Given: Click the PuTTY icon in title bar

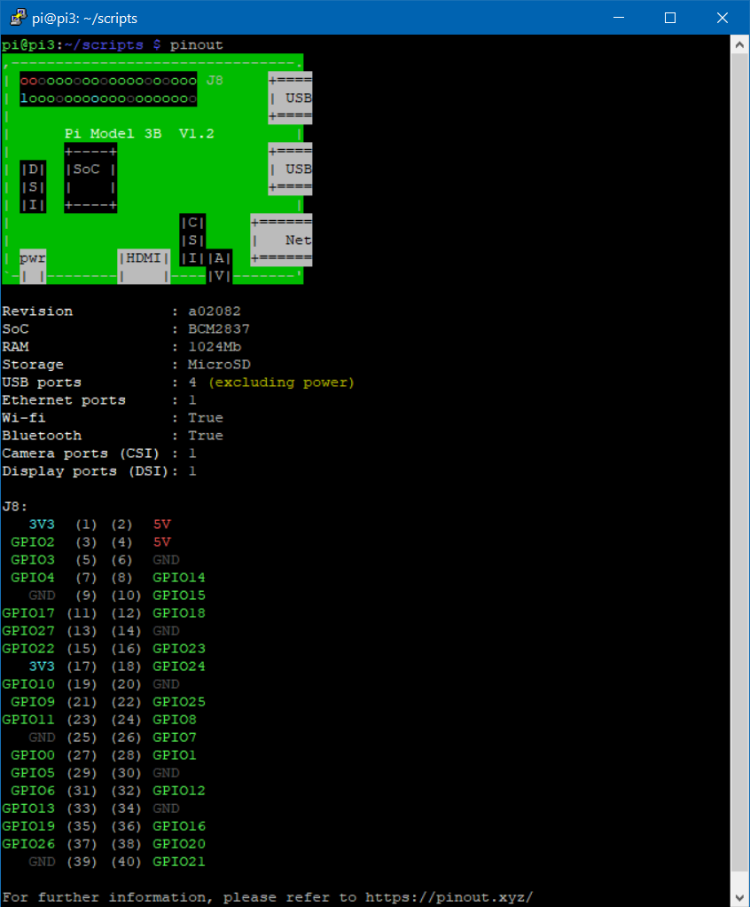Looking at the screenshot, I should pos(16,18).
